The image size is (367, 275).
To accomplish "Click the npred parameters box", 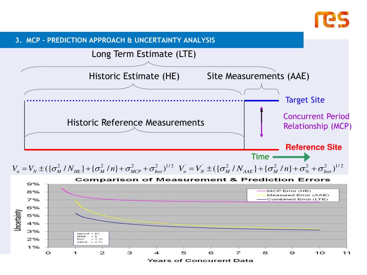I will tap(91, 238).
